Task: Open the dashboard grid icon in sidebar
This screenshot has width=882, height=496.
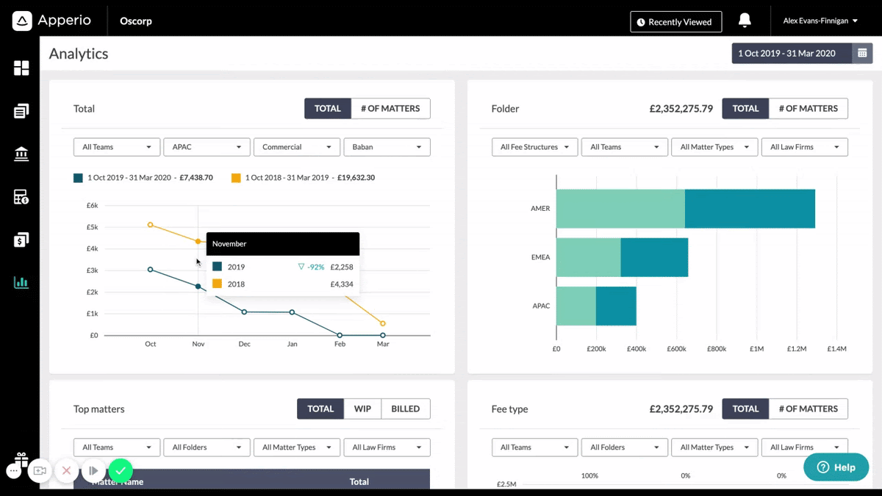Action: pos(21,68)
